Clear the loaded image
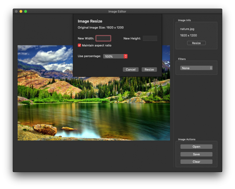 [x=196, y=161]
